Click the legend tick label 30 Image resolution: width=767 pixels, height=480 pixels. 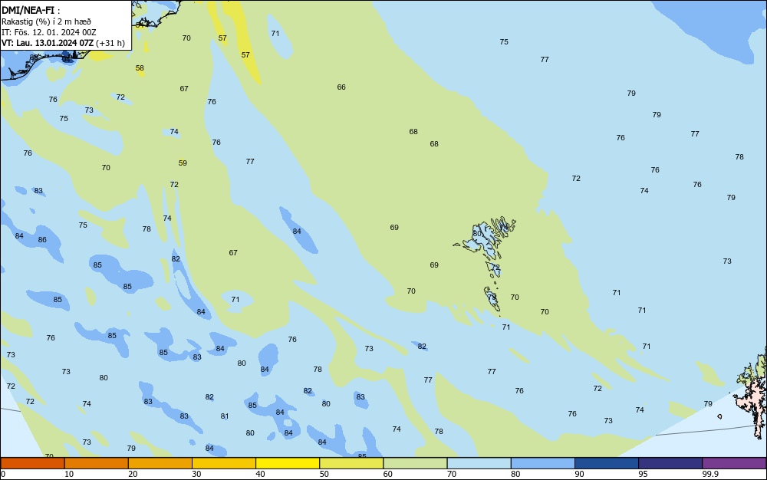(x=196, y=474)
